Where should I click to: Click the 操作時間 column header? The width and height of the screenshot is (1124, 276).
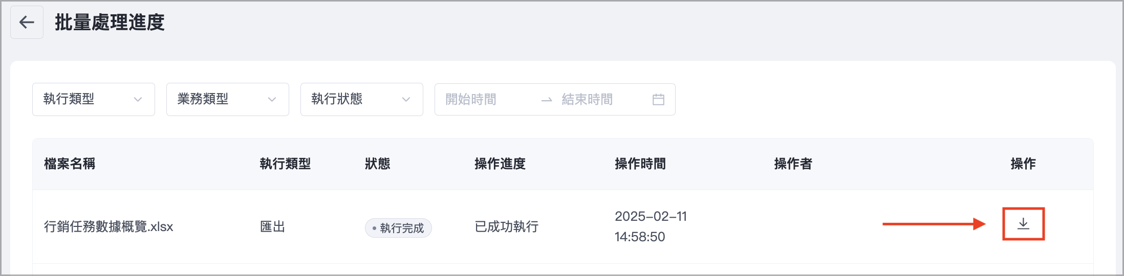point(640,164)
